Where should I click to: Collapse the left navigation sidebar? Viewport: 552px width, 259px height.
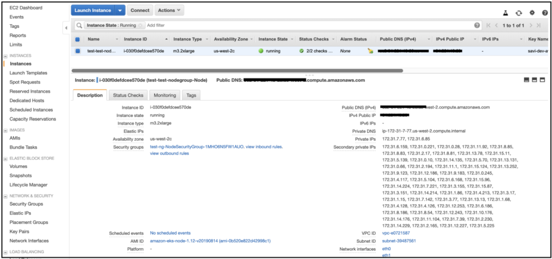click(66, 28)
